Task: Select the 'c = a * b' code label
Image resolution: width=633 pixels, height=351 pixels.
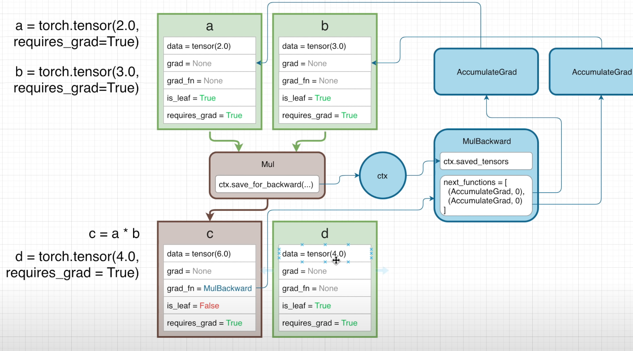Action: point(114,234)
